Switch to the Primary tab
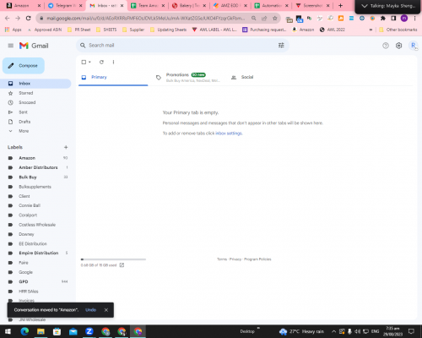 tap(113, 77)
